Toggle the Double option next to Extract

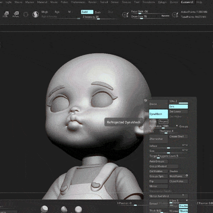[183, 206]
